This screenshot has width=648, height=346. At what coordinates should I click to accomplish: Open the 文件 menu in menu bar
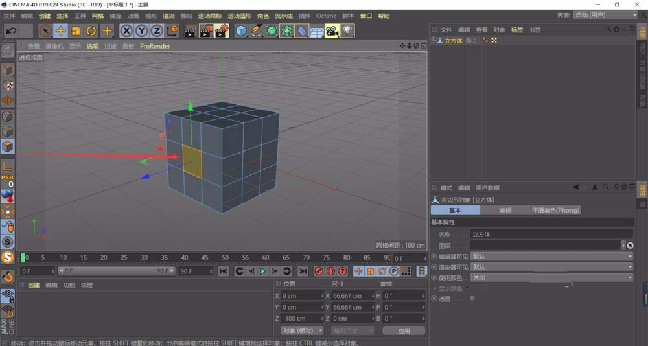point(9,16)
